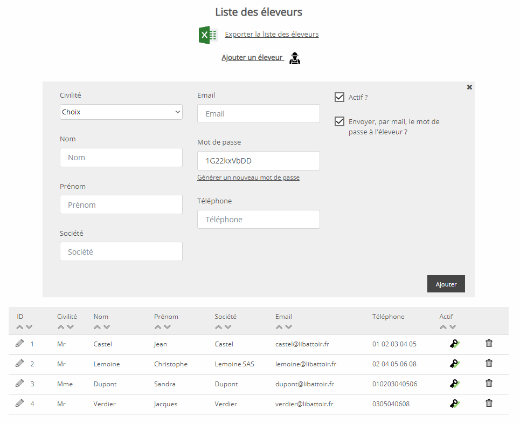Click the key icon in Lemoine's row
520x423 pixels.
[455, 364]
